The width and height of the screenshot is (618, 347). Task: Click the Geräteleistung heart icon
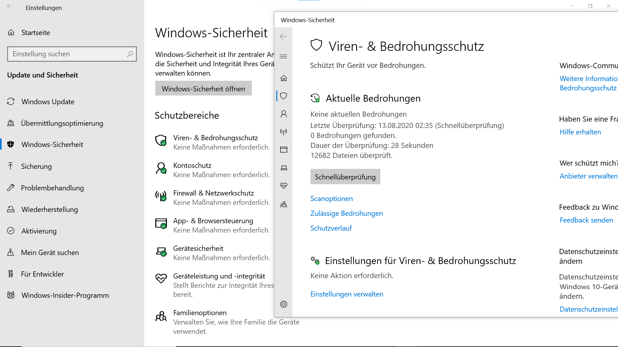pos(161,279)
